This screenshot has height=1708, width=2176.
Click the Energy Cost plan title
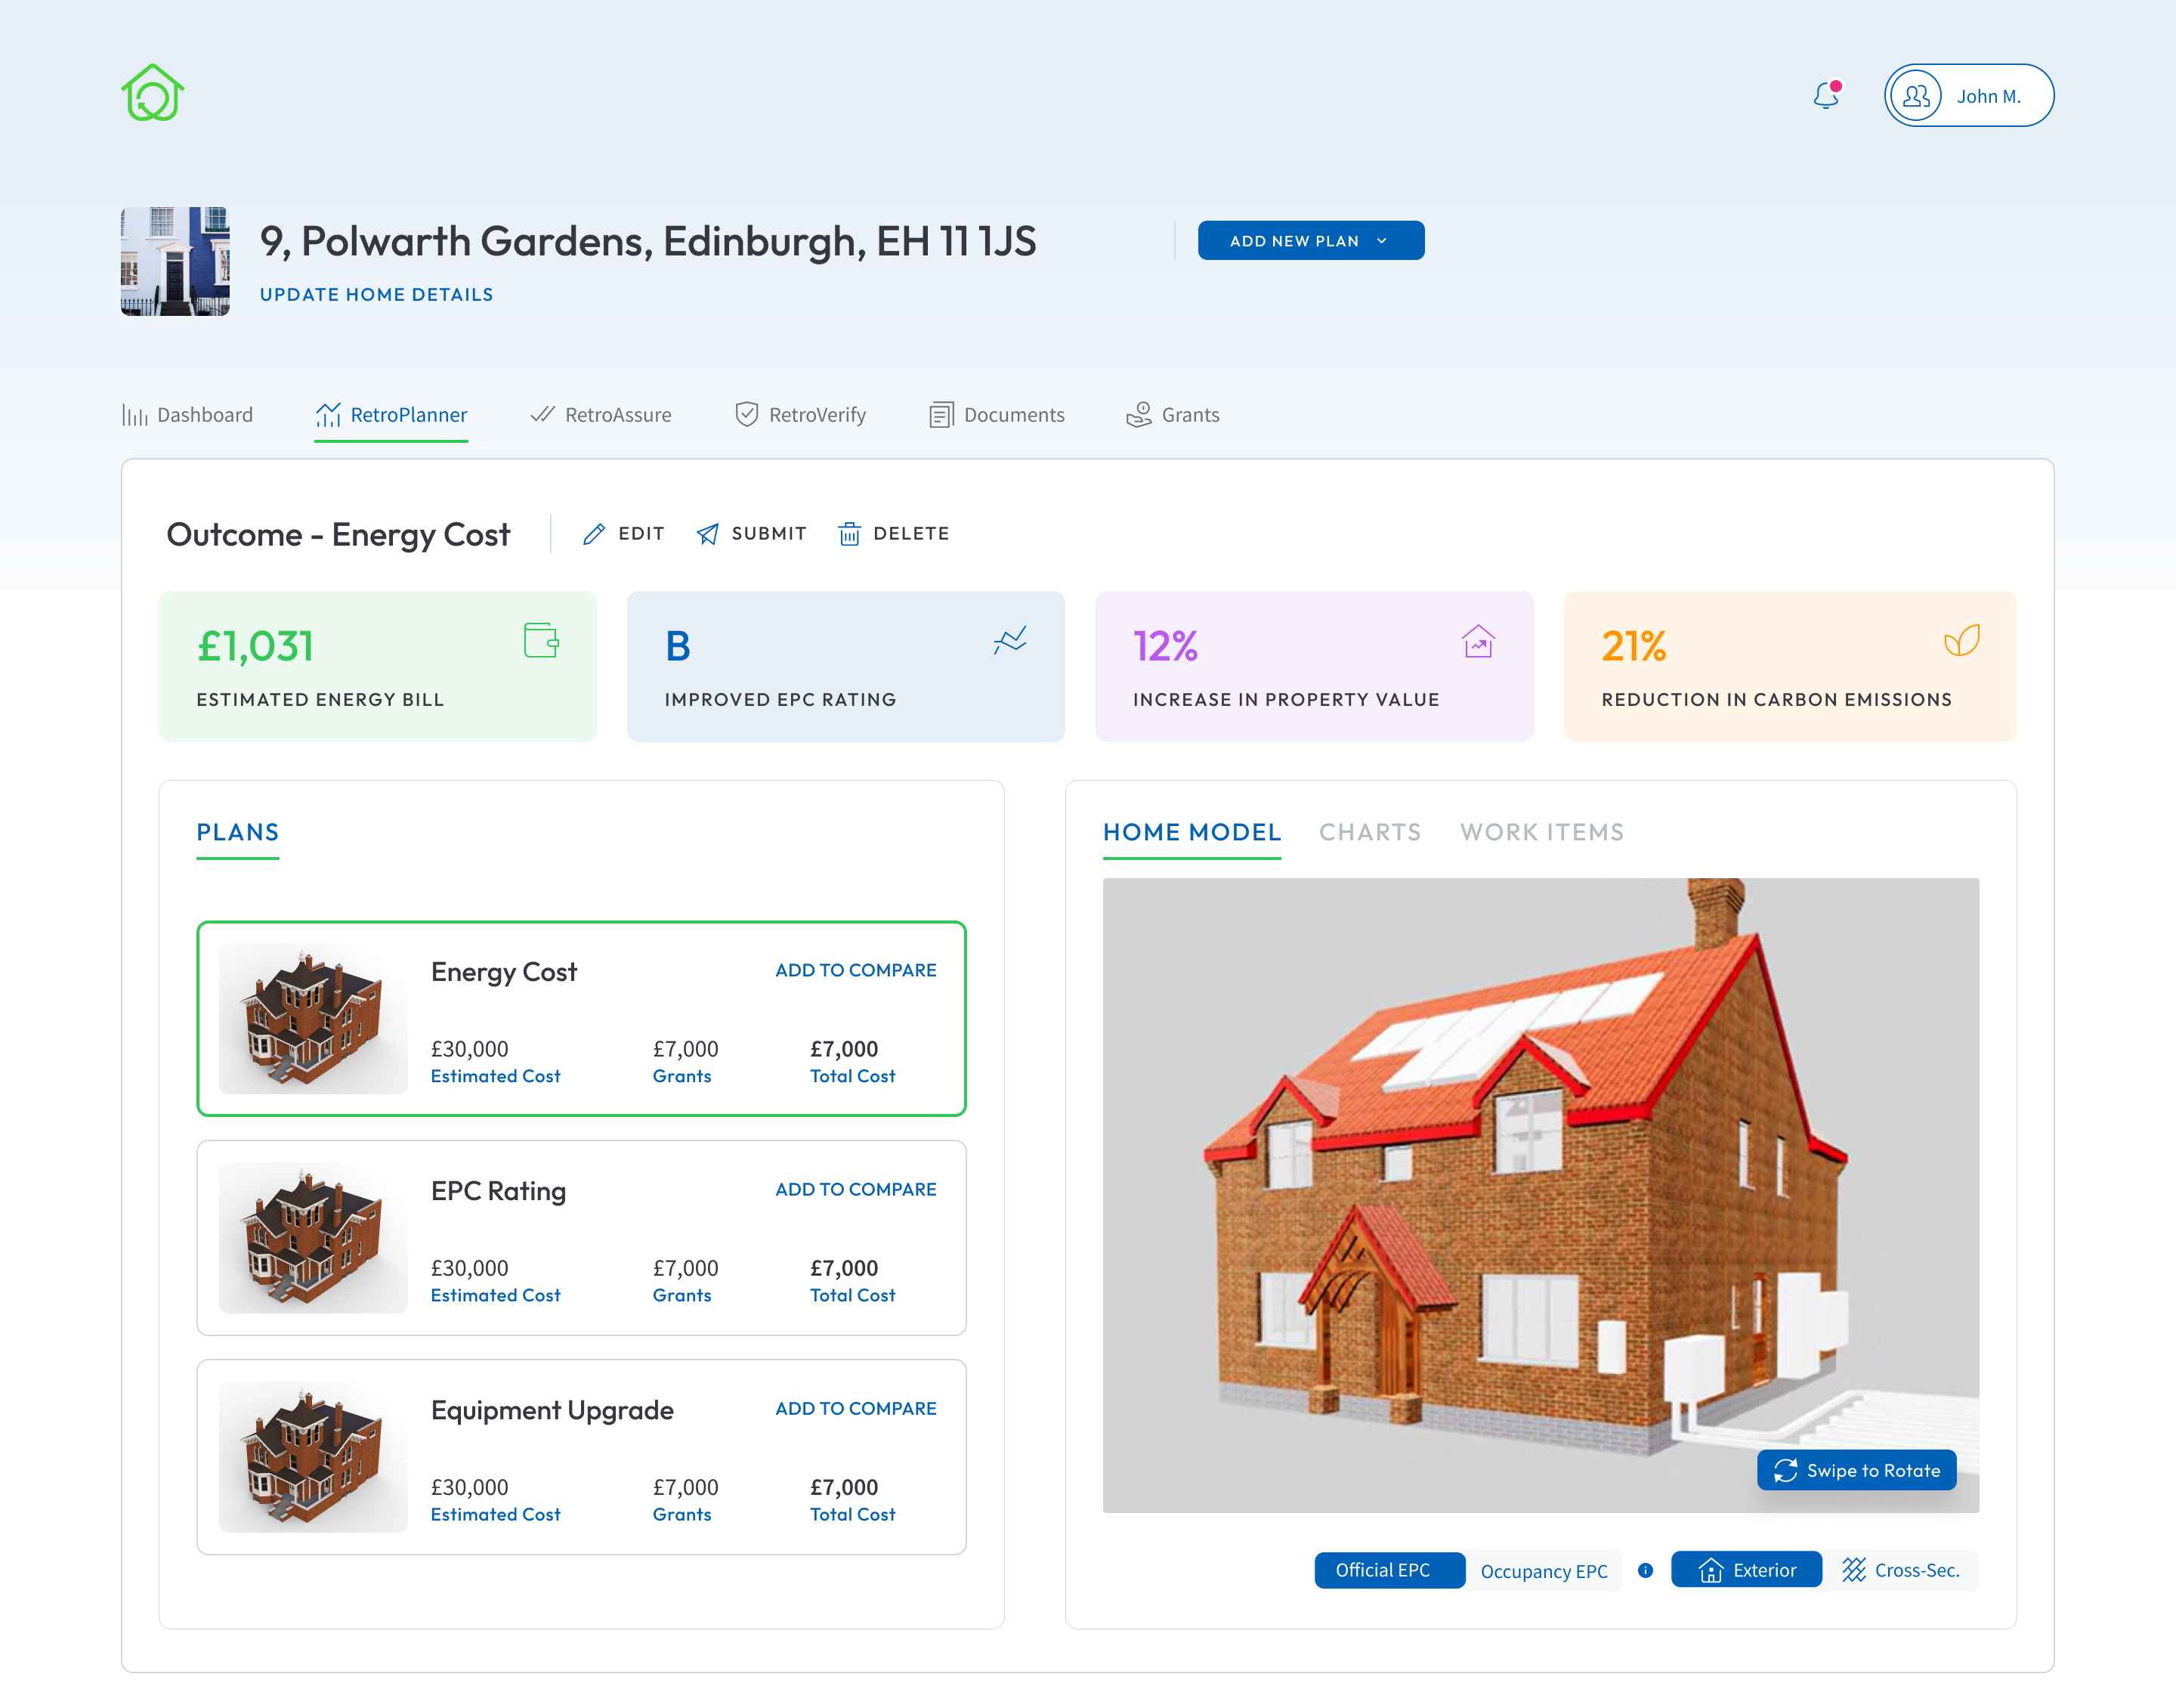click(504, 972)
